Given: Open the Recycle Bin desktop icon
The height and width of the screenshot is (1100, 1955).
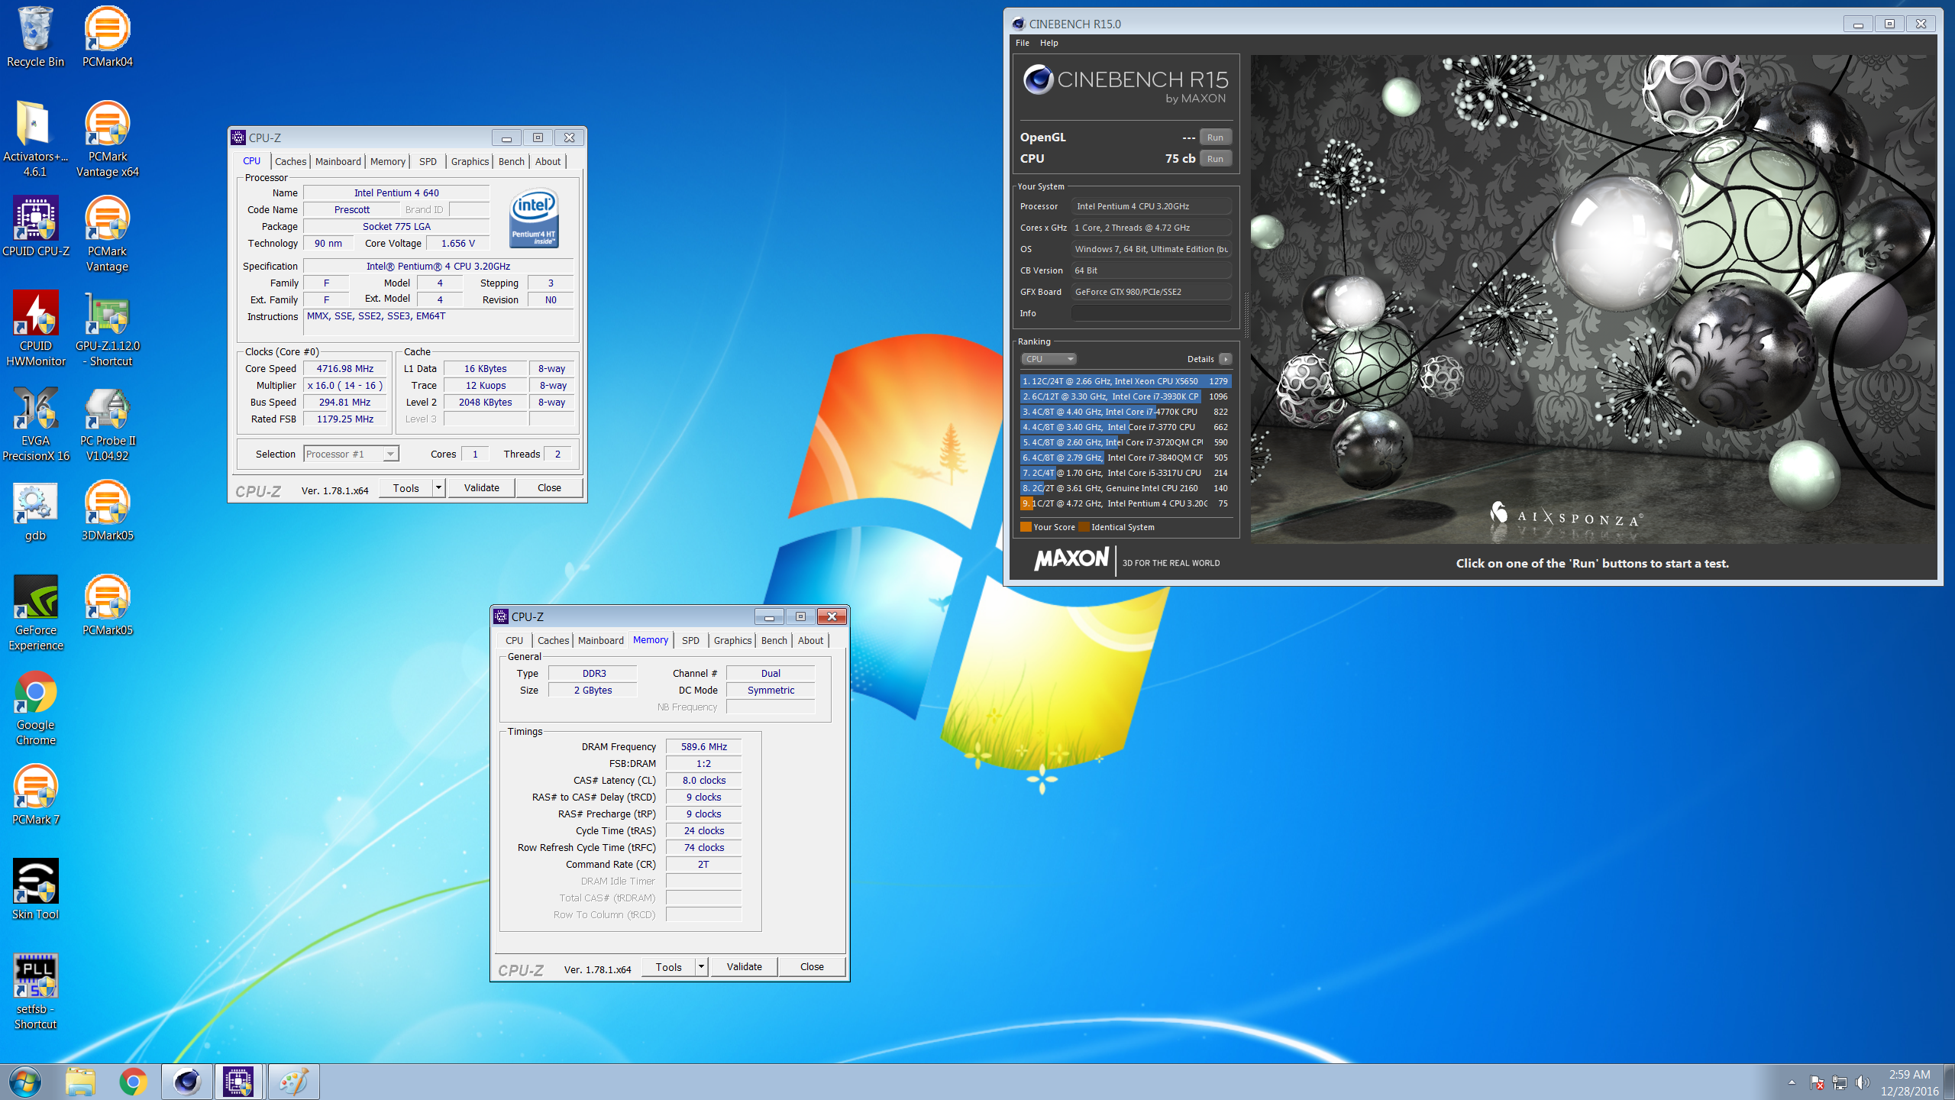Looking at the screenshot, I should 35,37.
